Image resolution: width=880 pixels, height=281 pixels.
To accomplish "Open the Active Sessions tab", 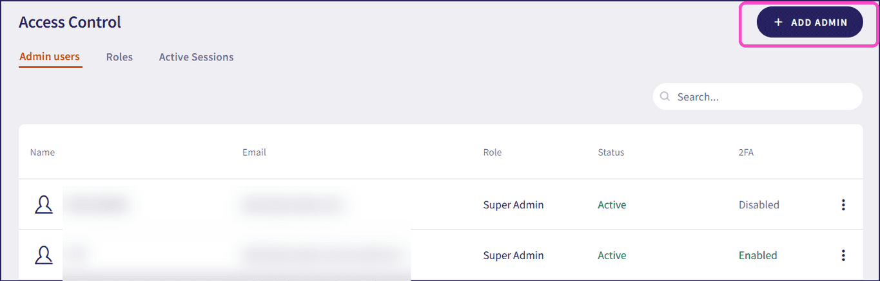I will point(196,57).
